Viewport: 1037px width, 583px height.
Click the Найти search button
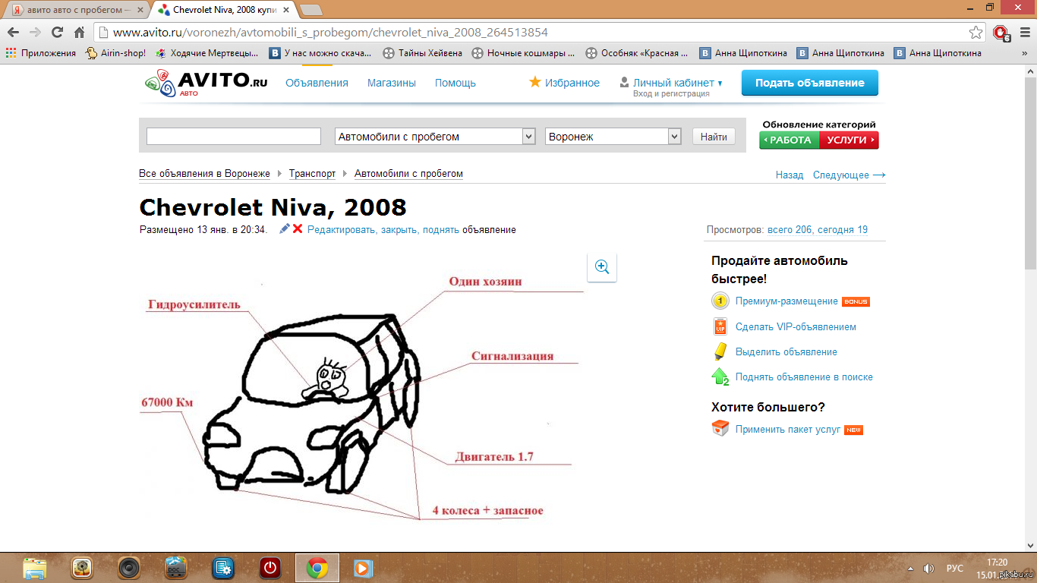tap(714, 137)
